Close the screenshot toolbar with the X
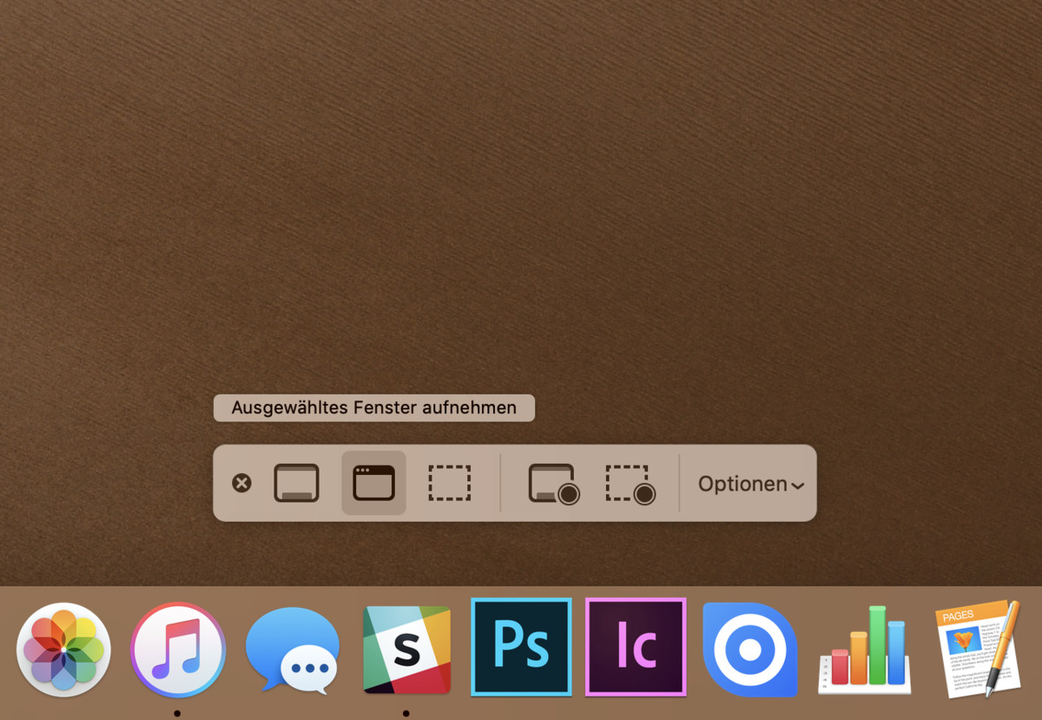This screenshot has height=720, width=1042. pyautogui.click(x=241, y=483)
